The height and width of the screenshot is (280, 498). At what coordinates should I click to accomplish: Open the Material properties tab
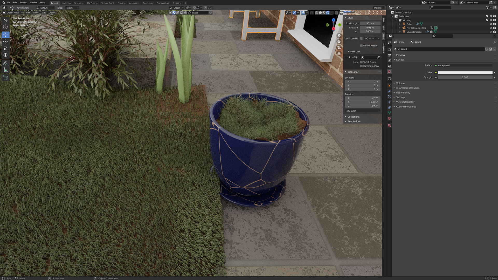(x=389, y=118)
